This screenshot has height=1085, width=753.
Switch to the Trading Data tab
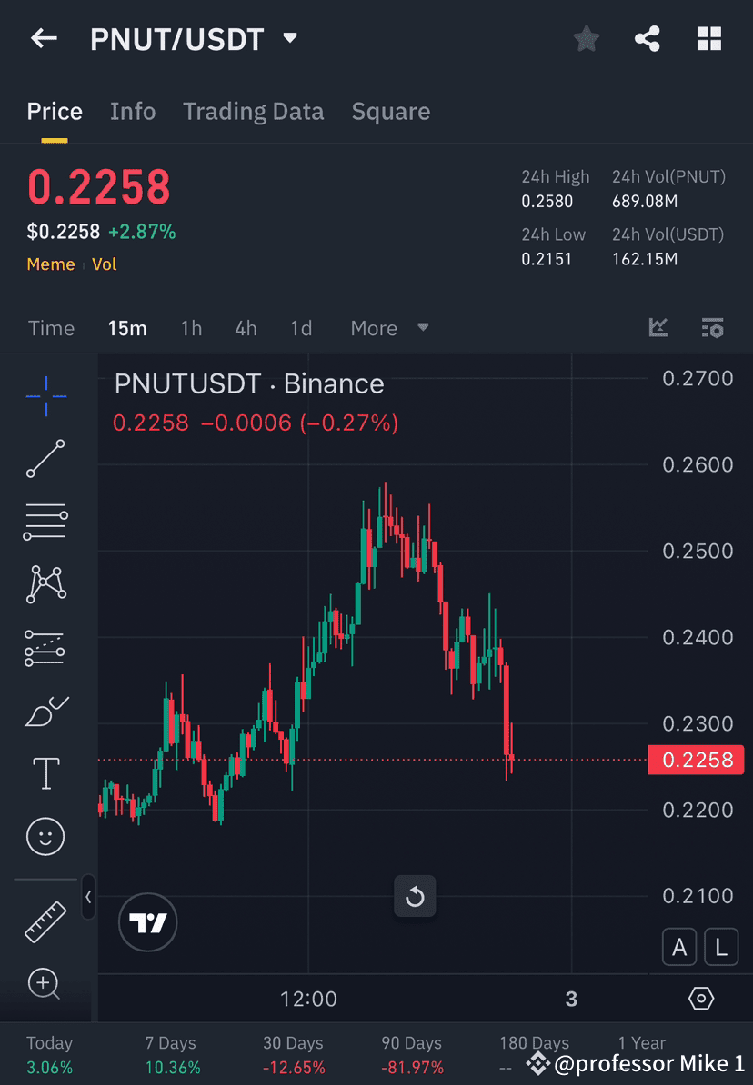(254, 111)
